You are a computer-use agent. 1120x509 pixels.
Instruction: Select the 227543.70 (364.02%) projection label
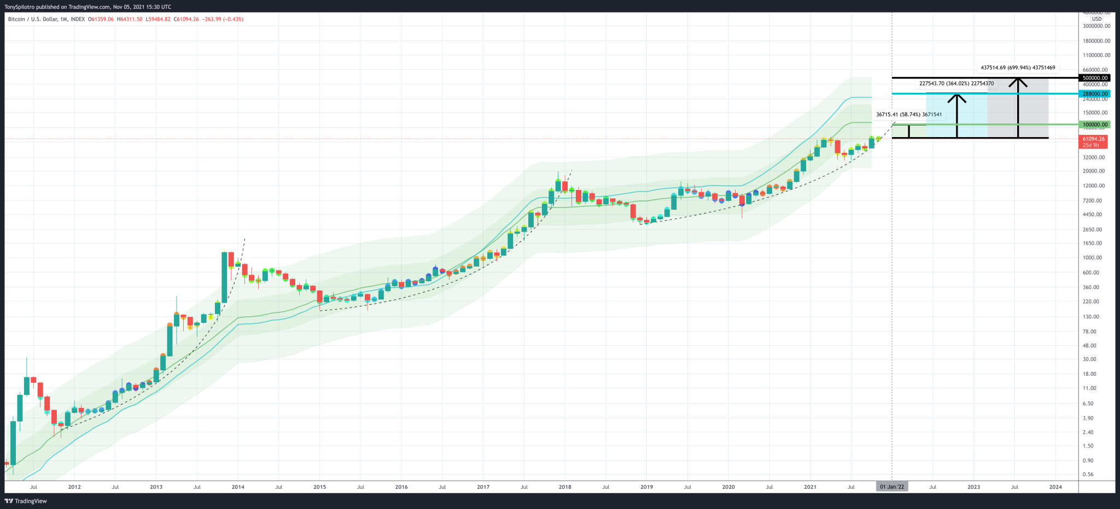click(x=956, y=84)
